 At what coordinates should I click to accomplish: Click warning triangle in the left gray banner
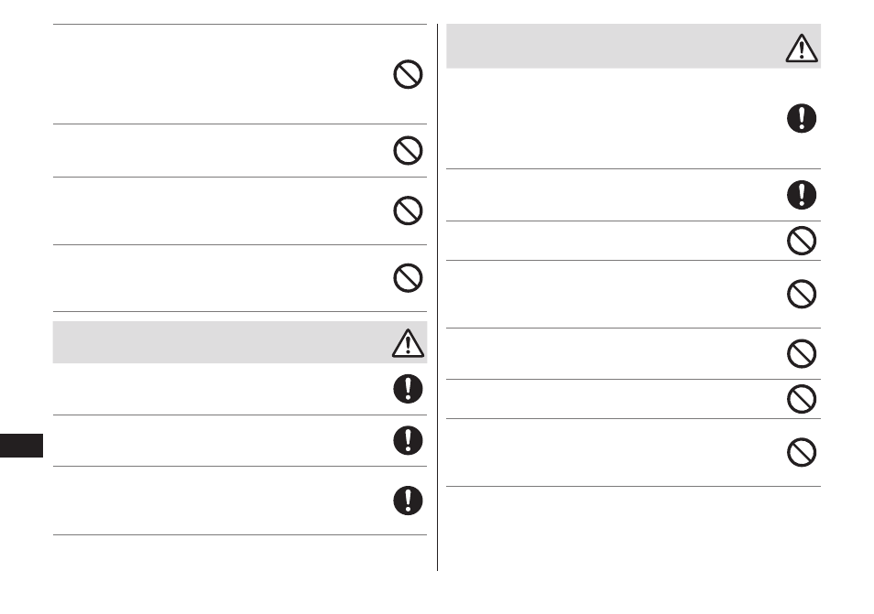coord(408,343)
